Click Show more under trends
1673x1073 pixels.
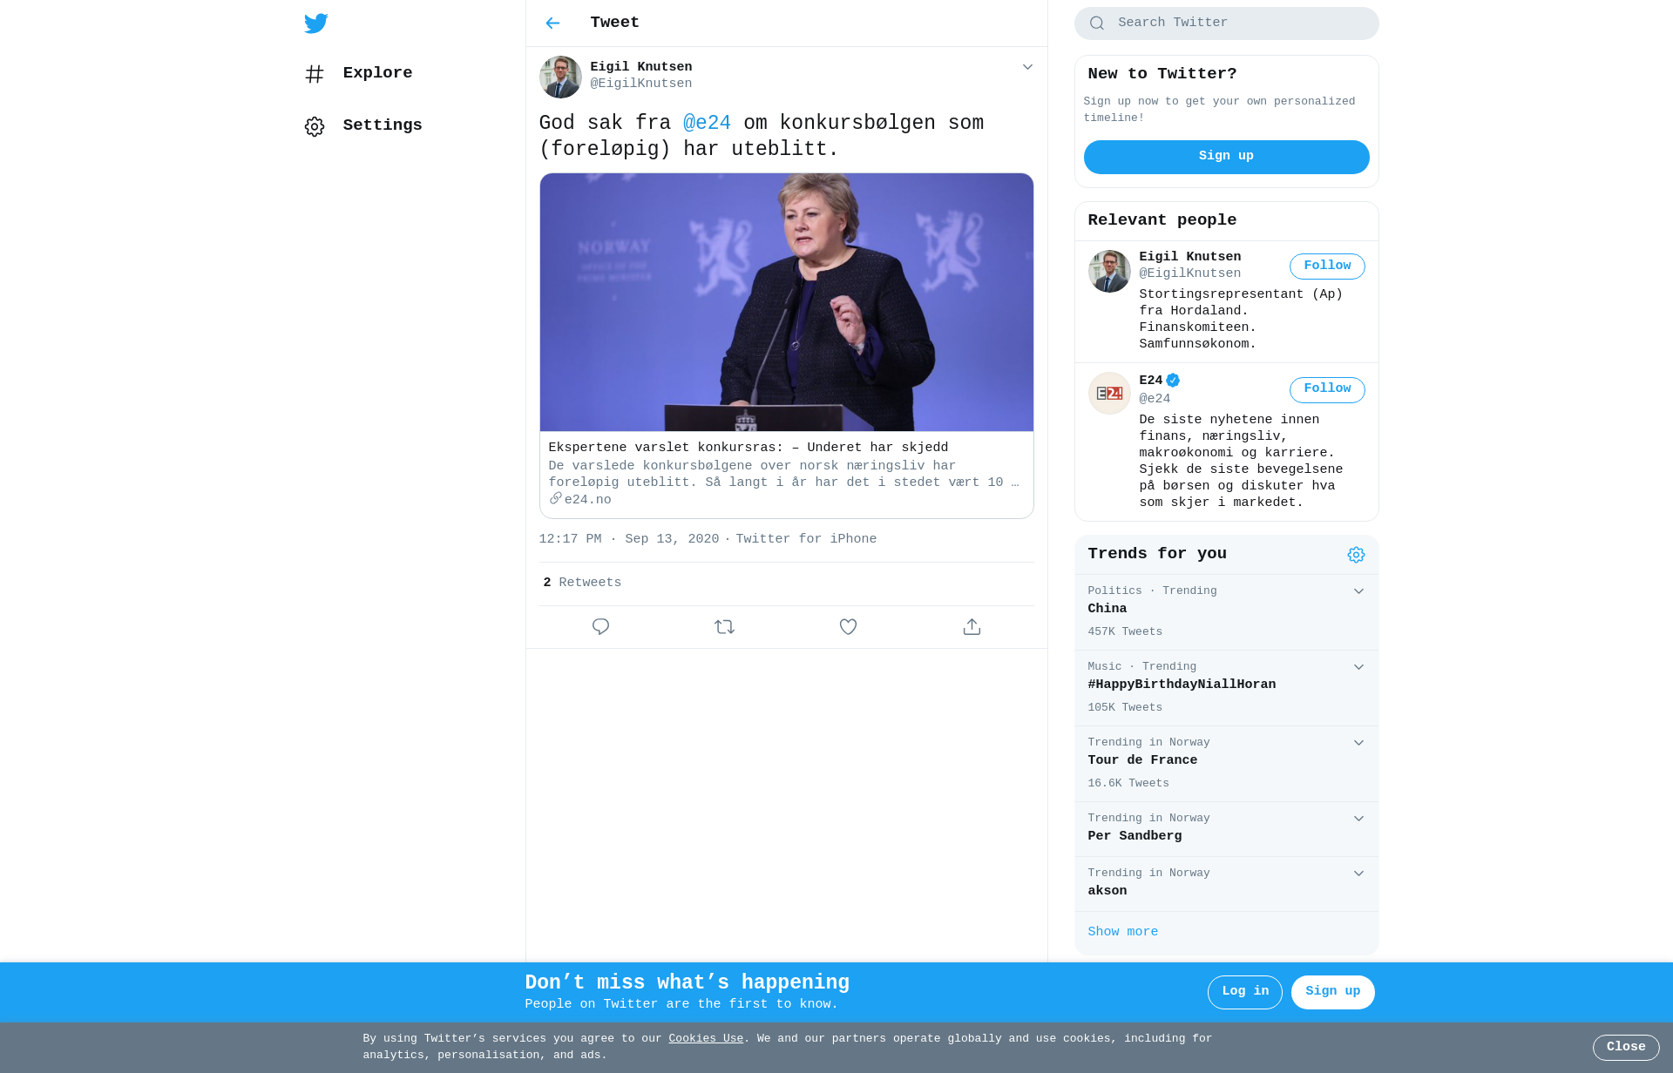[x=1122, y=932]
